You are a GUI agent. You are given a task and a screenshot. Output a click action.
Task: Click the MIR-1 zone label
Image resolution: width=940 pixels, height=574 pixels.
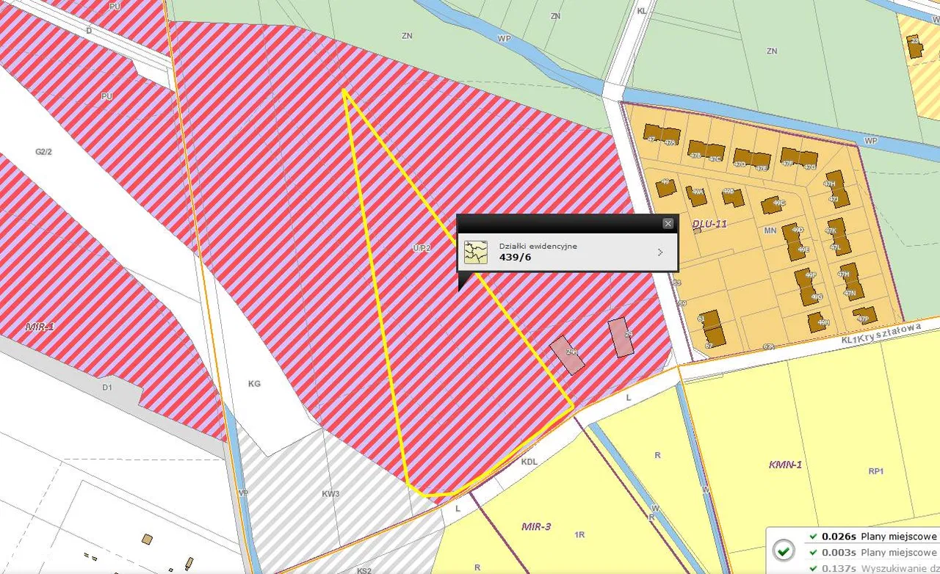40,326
